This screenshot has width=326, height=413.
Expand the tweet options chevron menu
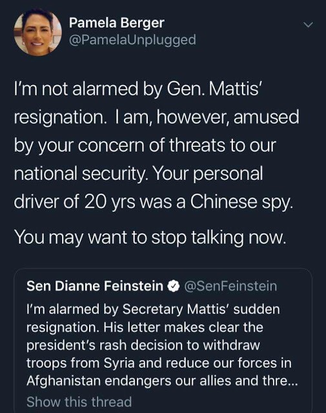point(308,25)
